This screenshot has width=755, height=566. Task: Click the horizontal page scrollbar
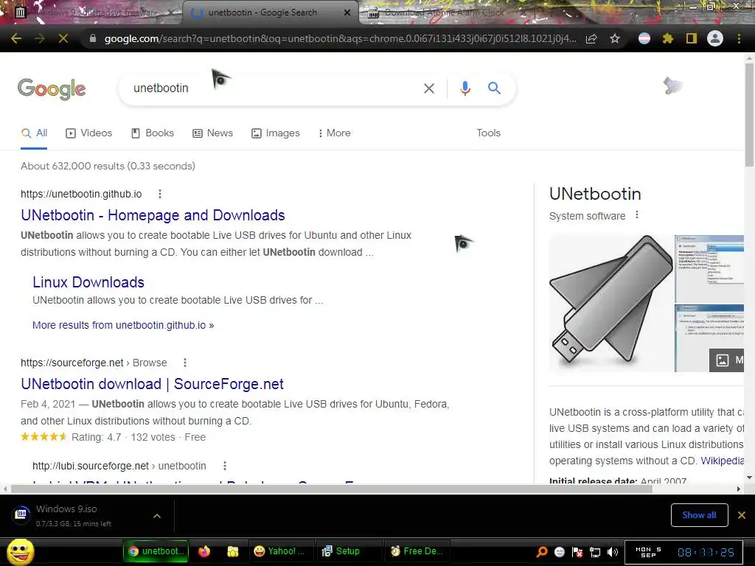point(331,489)
